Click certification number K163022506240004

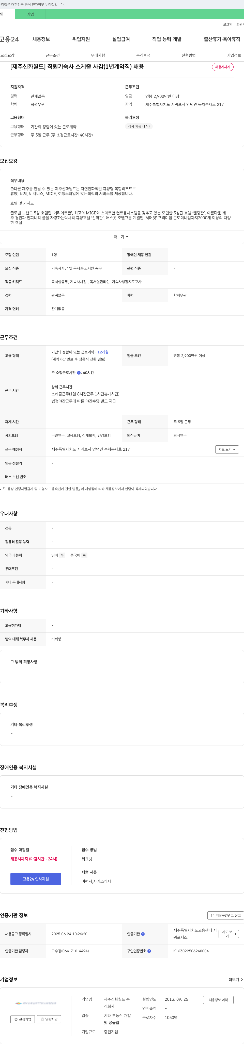point(191,951)
